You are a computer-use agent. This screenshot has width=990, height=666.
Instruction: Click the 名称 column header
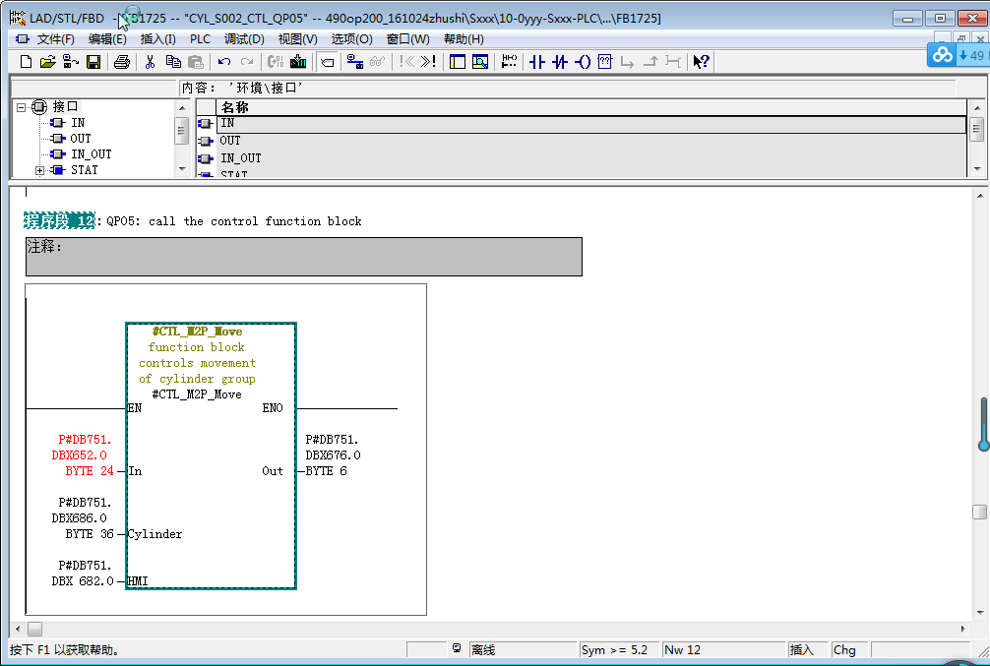click(234, 107)
